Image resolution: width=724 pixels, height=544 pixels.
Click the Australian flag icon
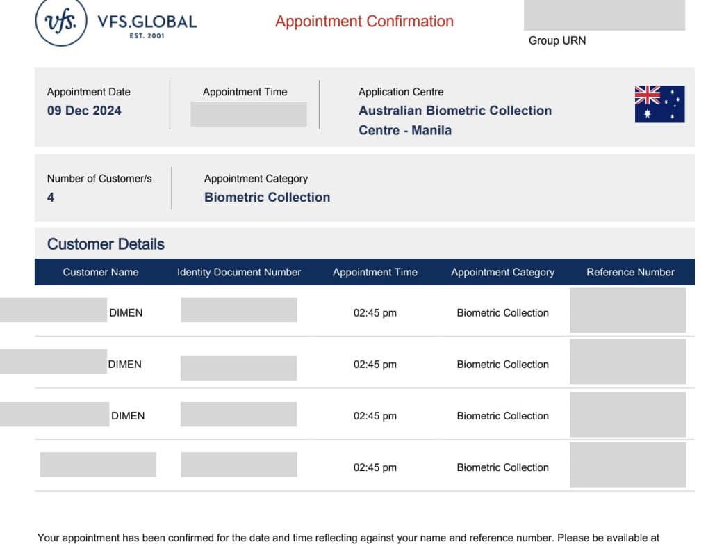point(659,104)
